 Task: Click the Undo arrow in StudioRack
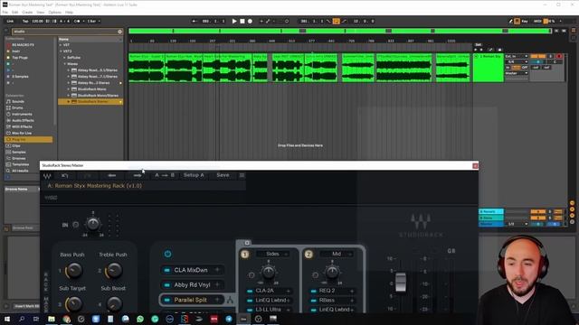point(65,175)
